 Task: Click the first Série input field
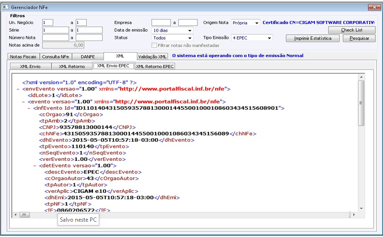(56, 30)
